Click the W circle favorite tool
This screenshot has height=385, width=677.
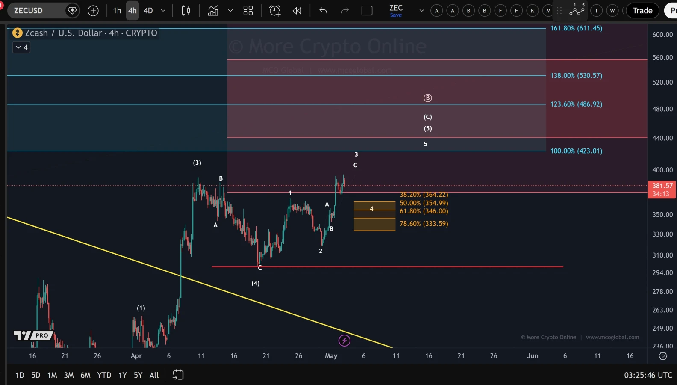(x=612, y=11)
